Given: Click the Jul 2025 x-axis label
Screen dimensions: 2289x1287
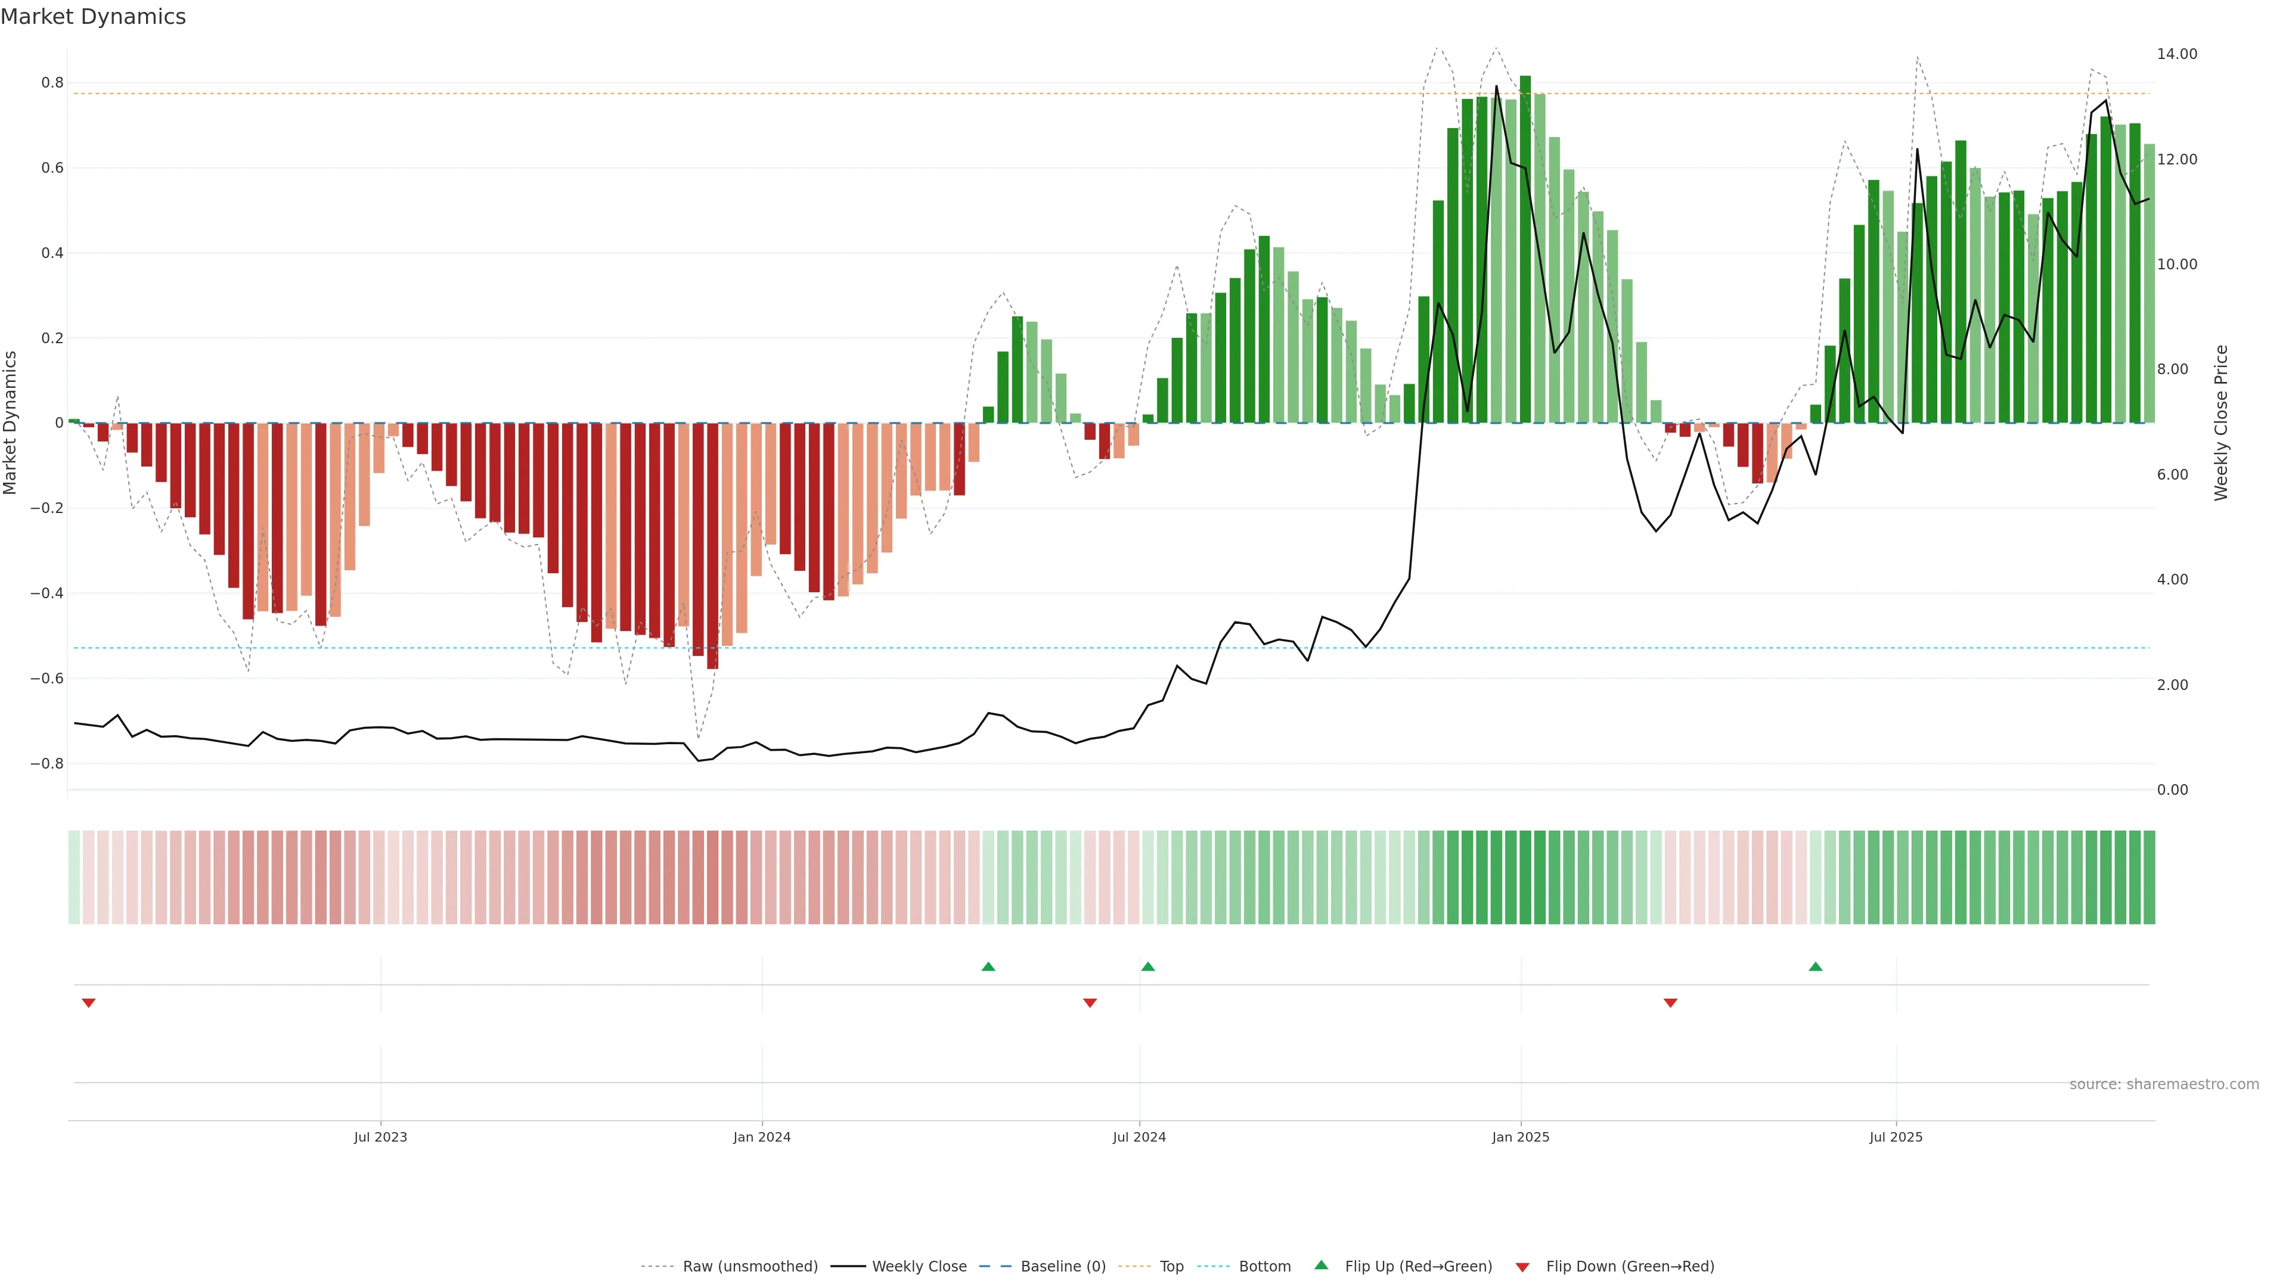Looking at the screenshot, I should [1896, 1137].
